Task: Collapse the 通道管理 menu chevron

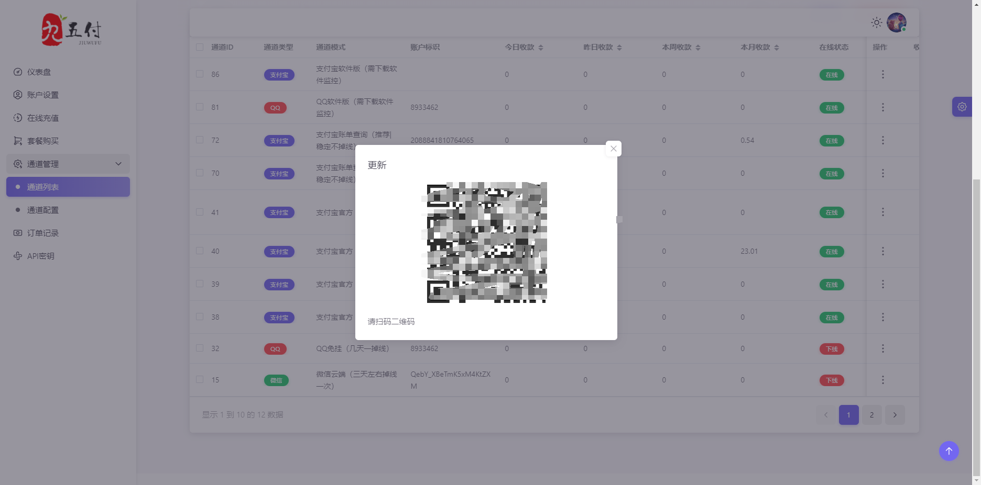Action: pos(118,164)
